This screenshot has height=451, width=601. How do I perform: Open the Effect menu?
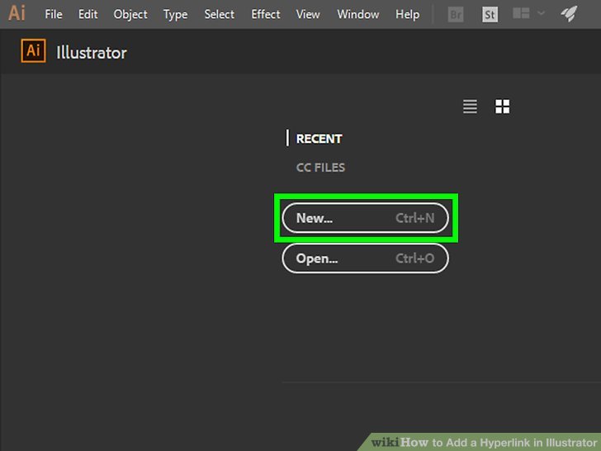click(x=266, y=14)
